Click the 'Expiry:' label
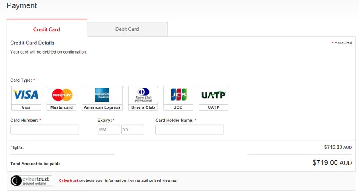Viewport: 359px width, 193px height. tap(106, 121)
